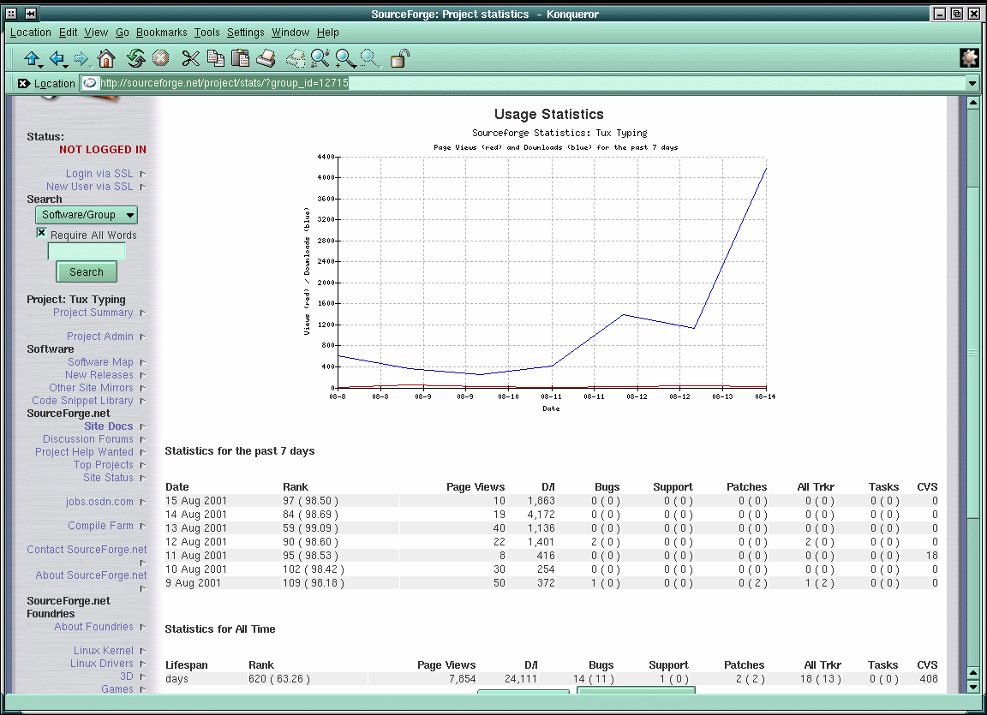Open the Site Status link

[108, 478]
